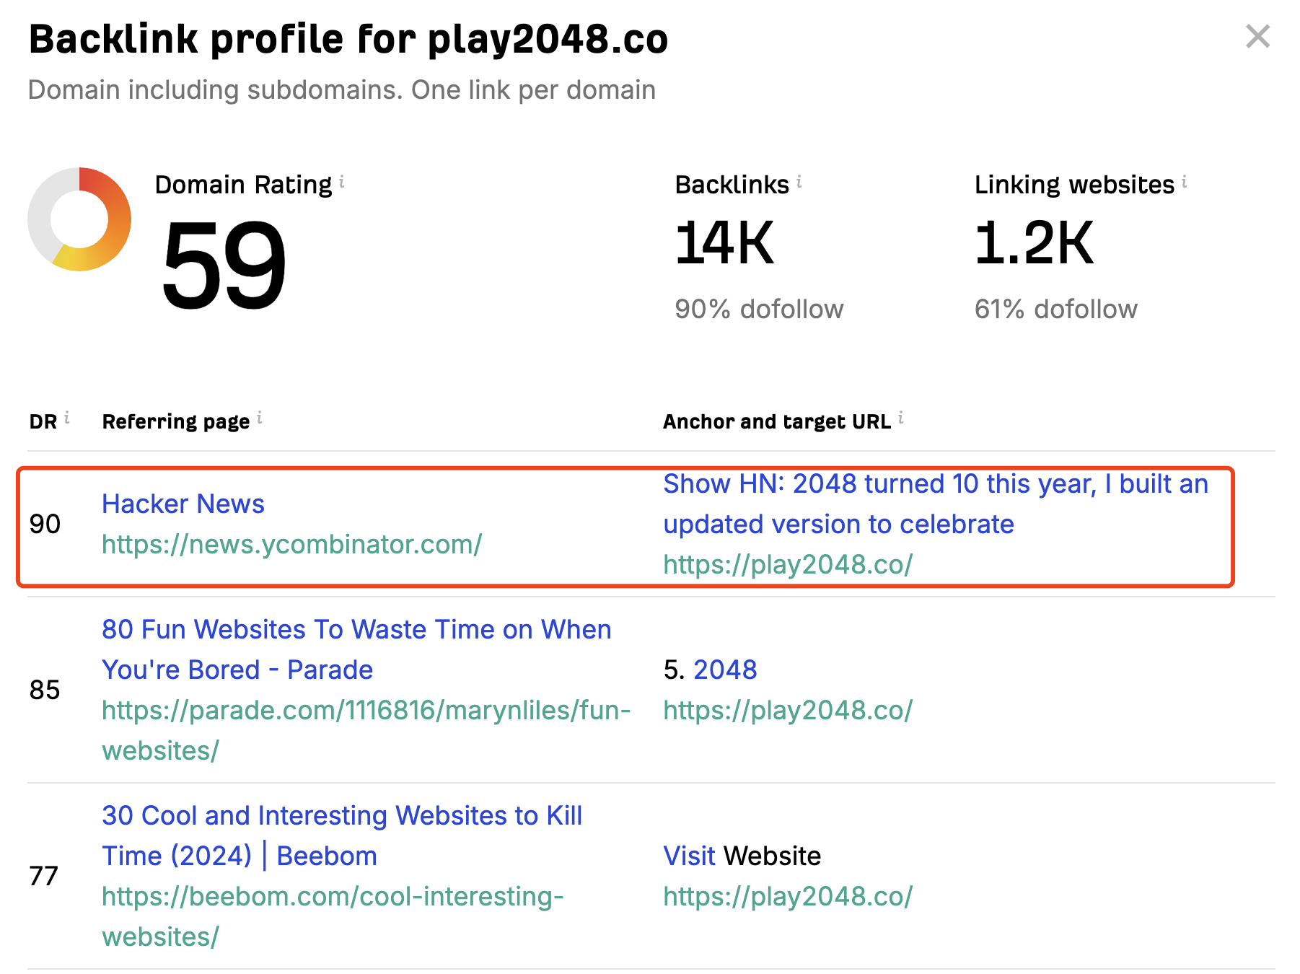Open the Show HN anchor text link
This screenshot has width=1300, height=974.
[x=936, y=504]
